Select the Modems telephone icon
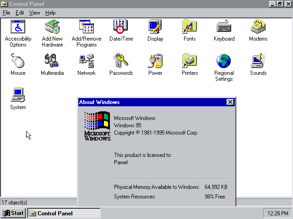The image size is (293, 219). tap(258, 26)
